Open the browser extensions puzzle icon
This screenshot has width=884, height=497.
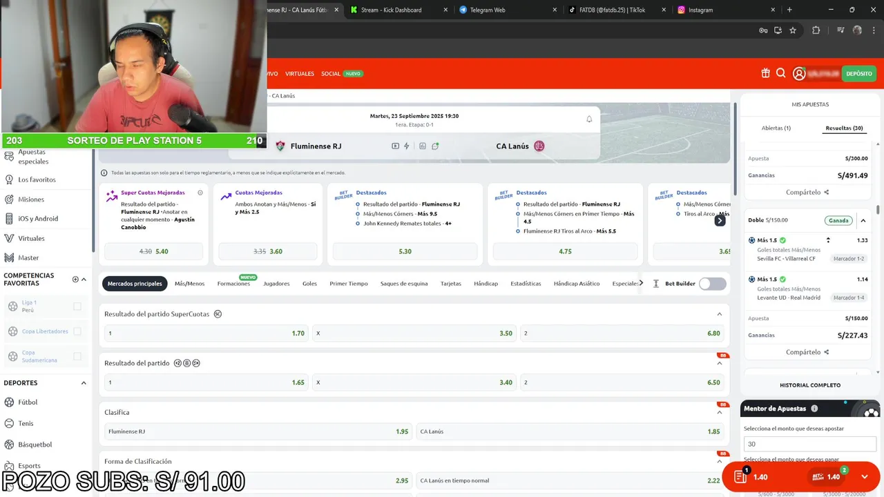pyautogui.click(x=816, y=30)
